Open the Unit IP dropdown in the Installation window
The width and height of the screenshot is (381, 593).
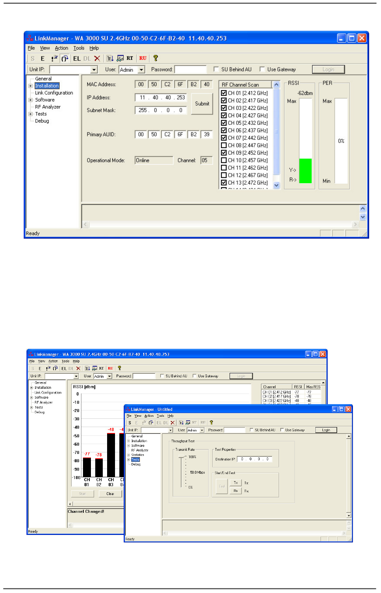(x=94, y=70)
